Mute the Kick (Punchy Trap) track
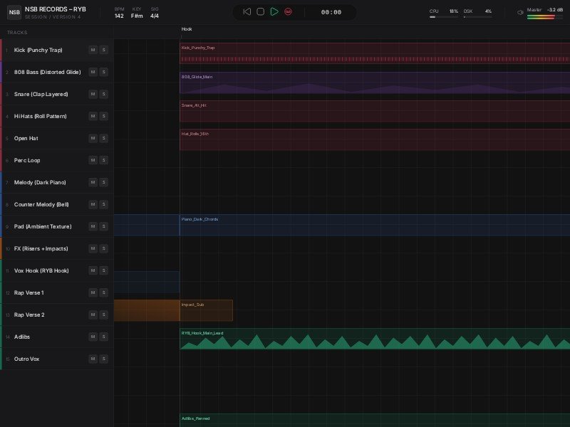The width and height of the screenshot is (570, 427). click(93, 50)
